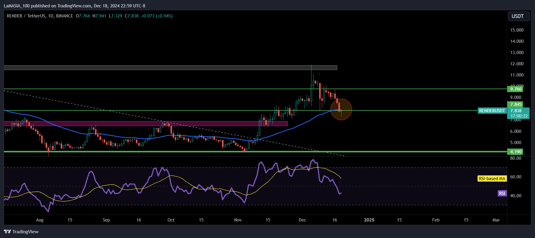Click the Feb date on time axis

tap(436, 220)
